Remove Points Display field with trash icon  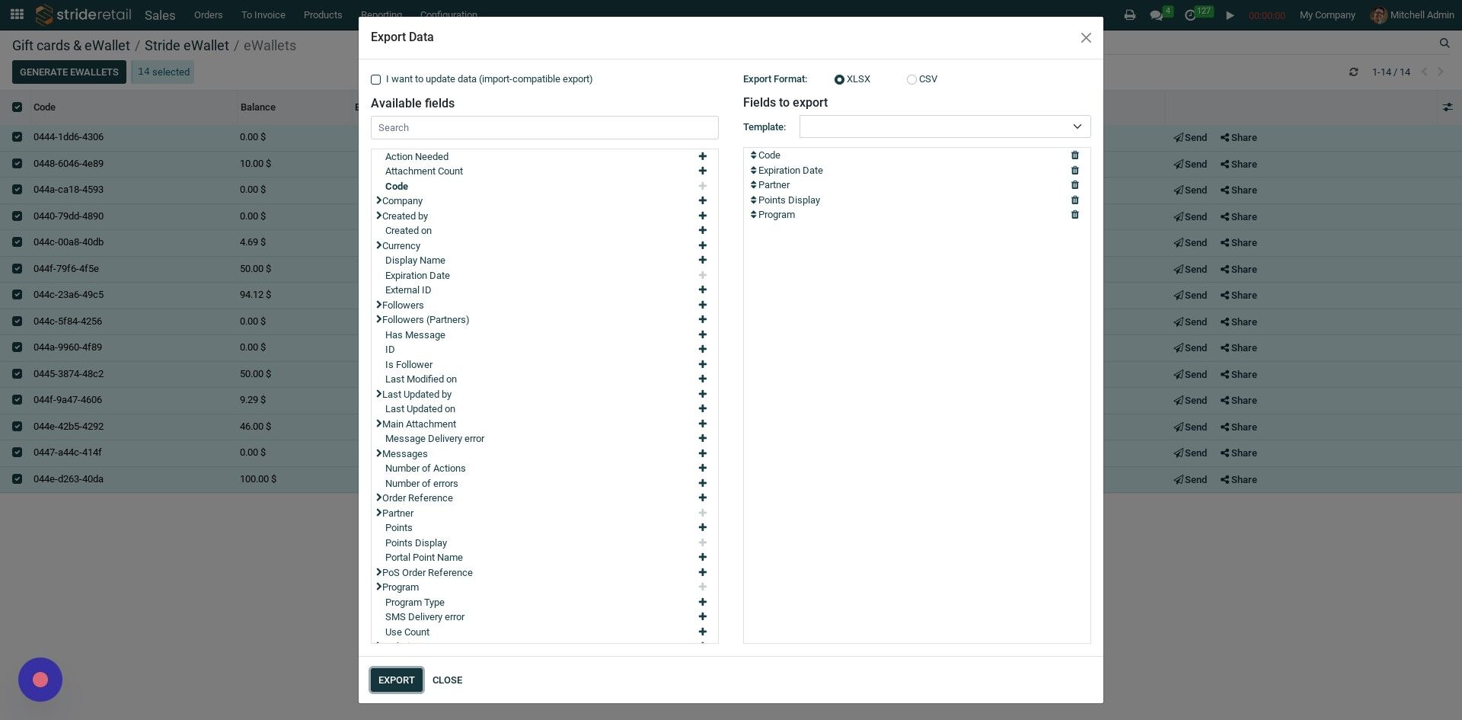(x=1074, y=200)
